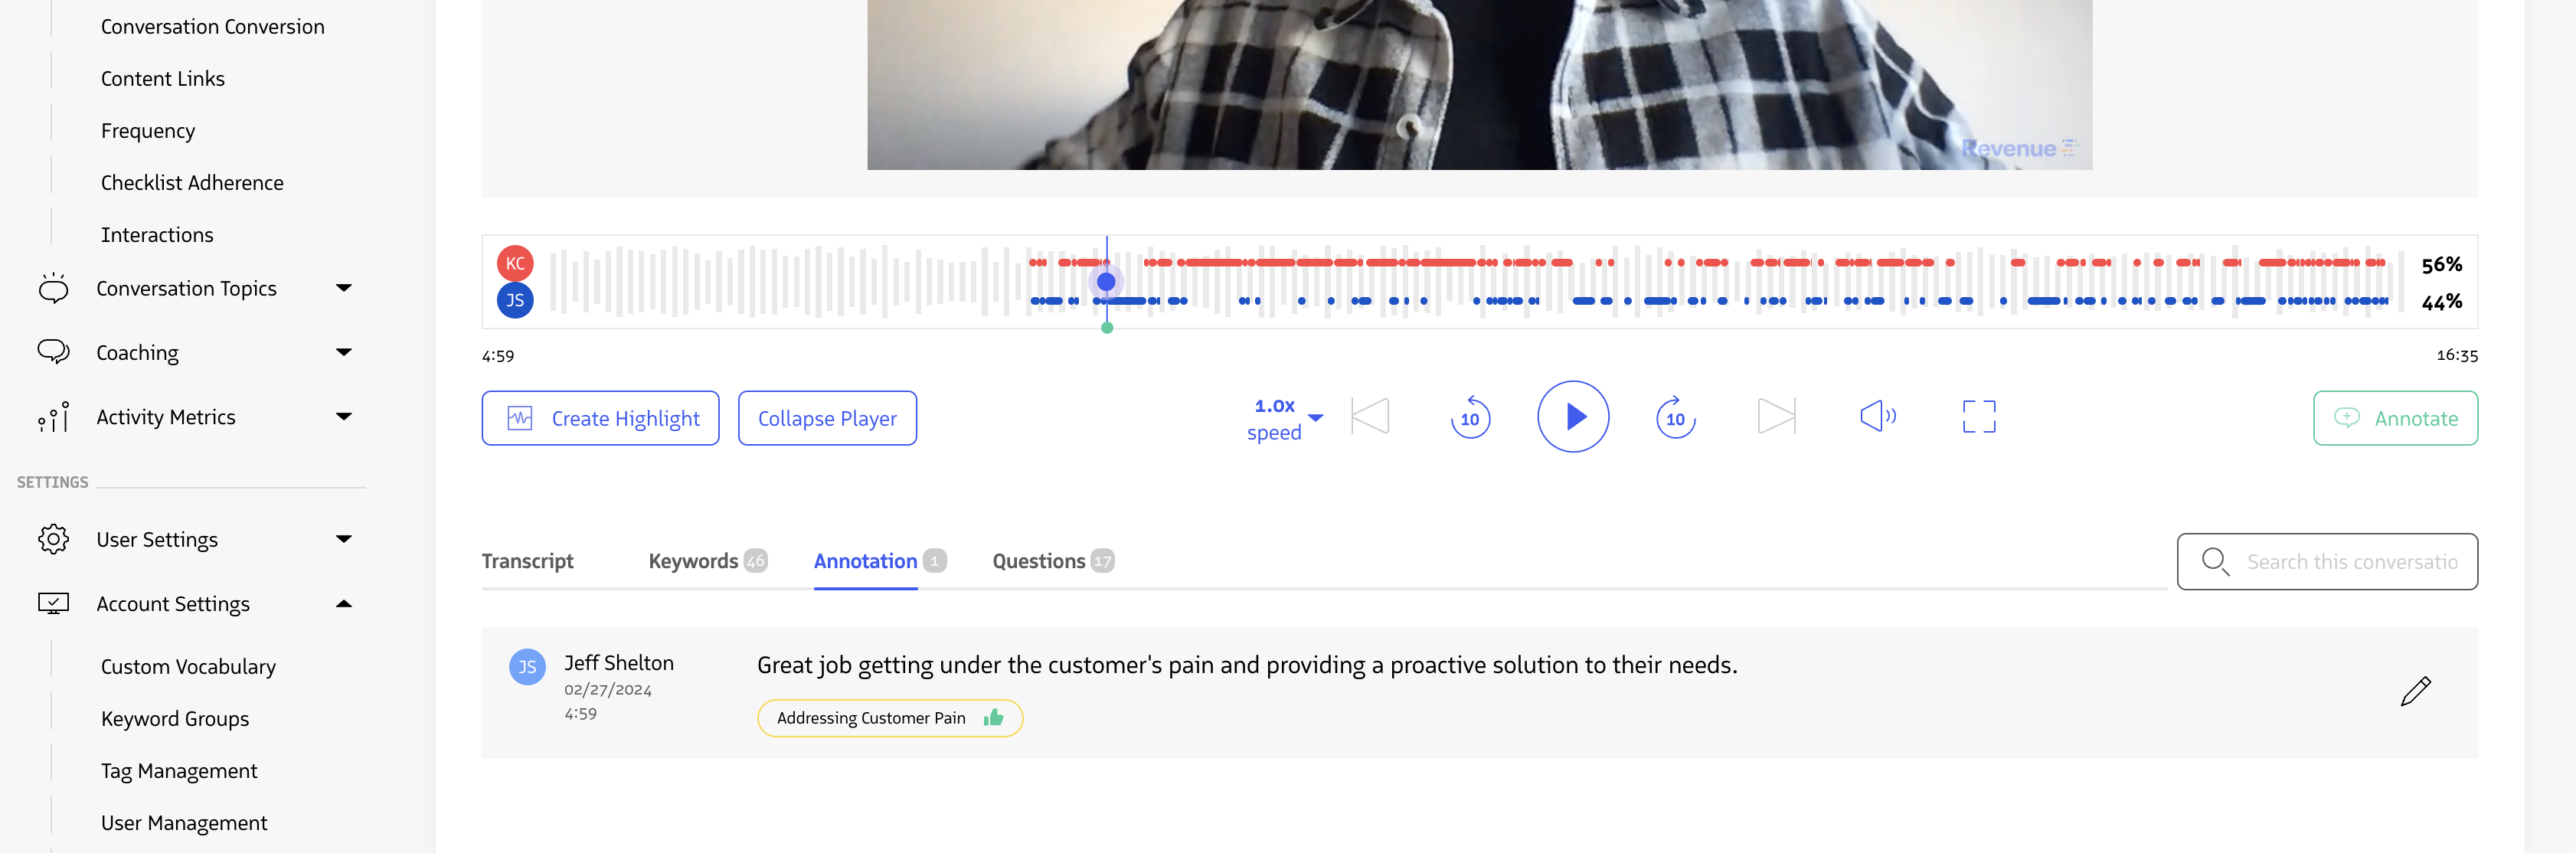Image resolution: width=2576 pixels, height=853 pixels.
Task: Skip forward 10 seconds in playback
Action: click(1675, 417)
